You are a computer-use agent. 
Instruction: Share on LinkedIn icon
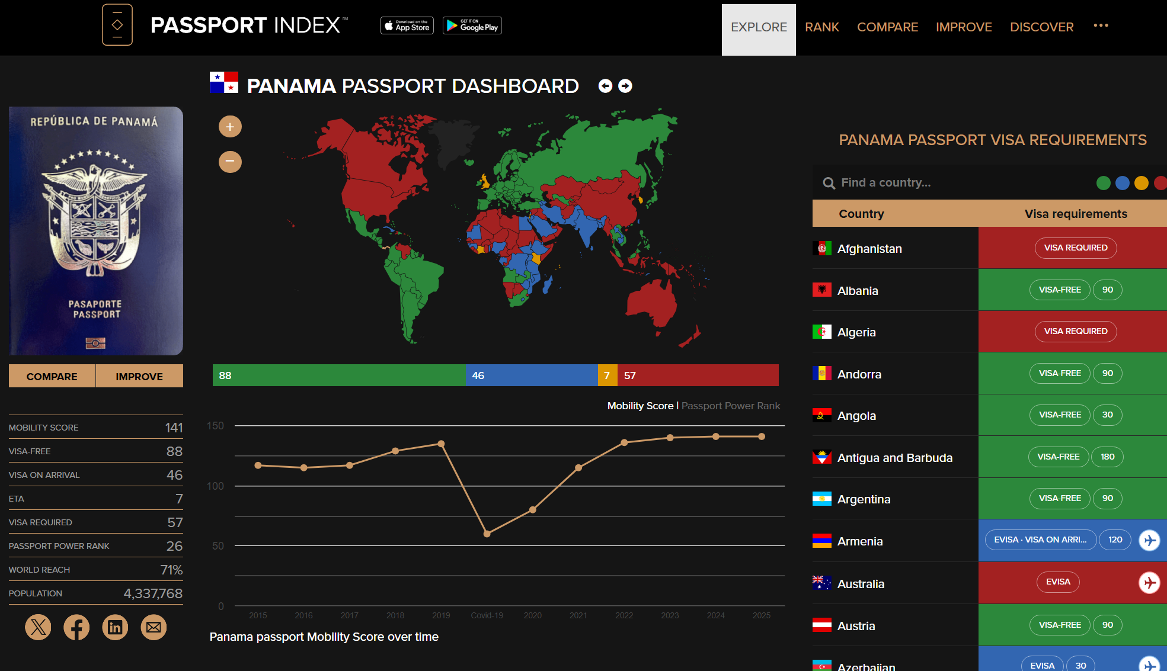click(115, 627)
